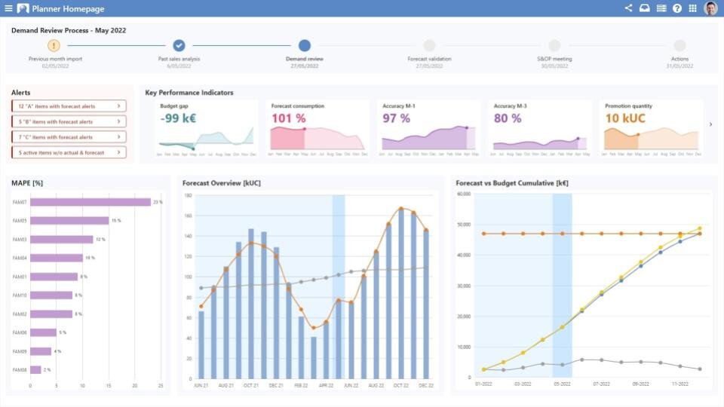The height and width of the screenshot is (407, 724).
Task: Select the completed Past sales analysis step
Action: [179, 46]
